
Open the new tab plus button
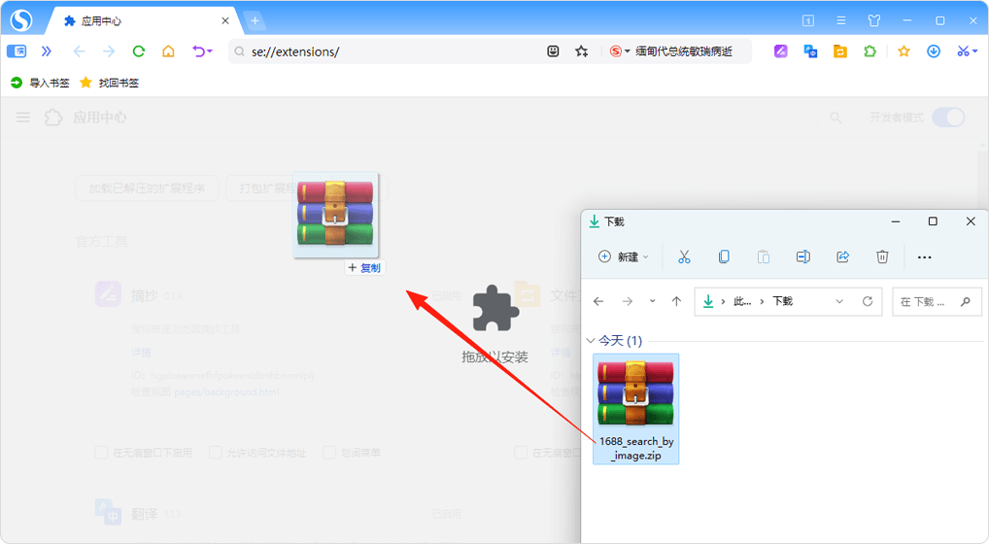255,20
